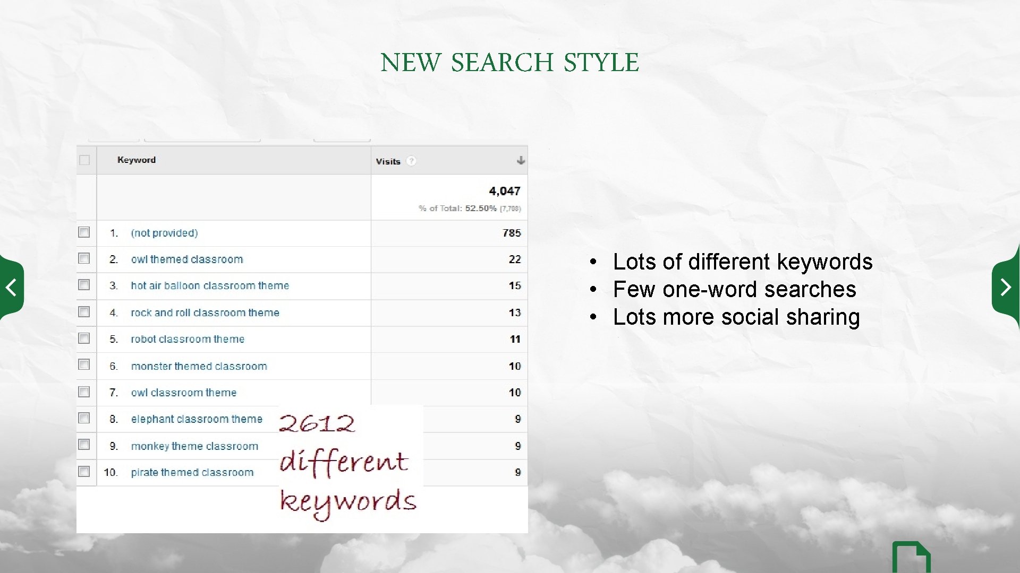Click the green document icon
The width and height of the screenshot is (1020, 573).
point(911,558)
